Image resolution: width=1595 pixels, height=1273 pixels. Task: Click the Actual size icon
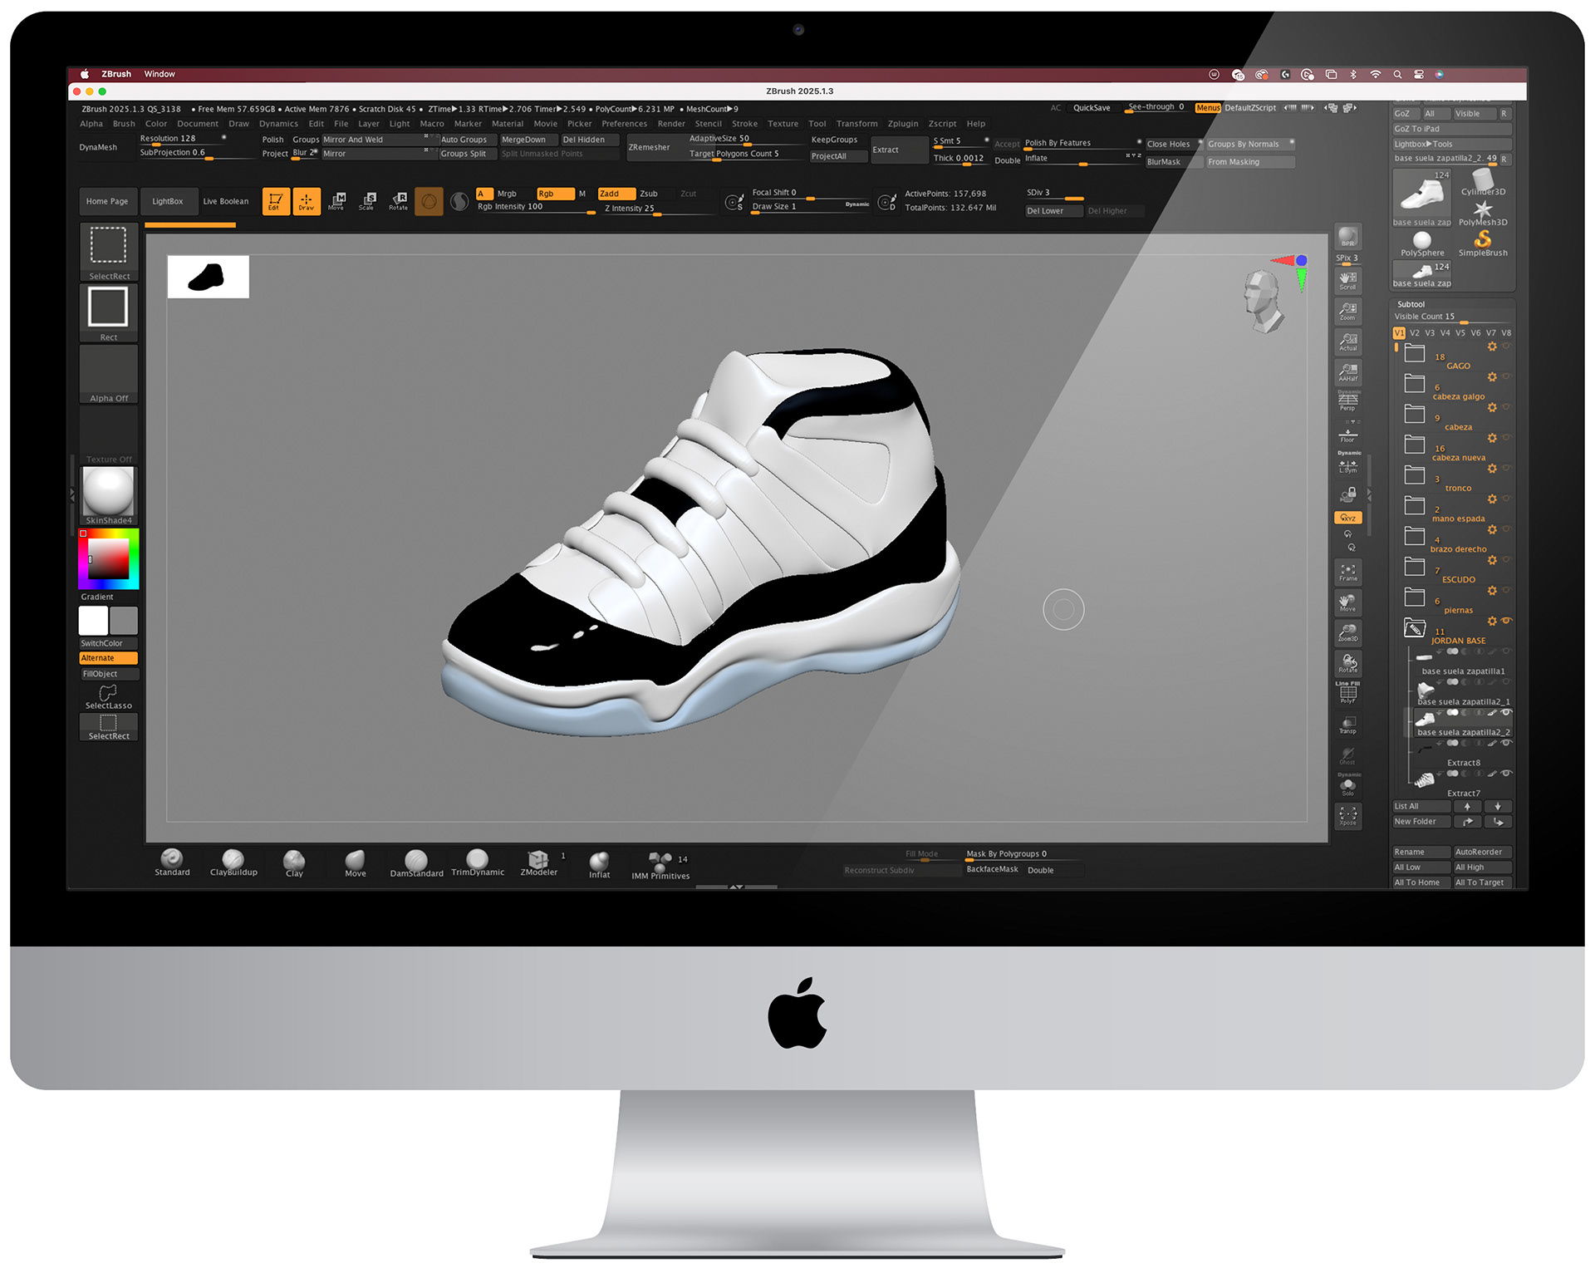(x=1347, y=342)
